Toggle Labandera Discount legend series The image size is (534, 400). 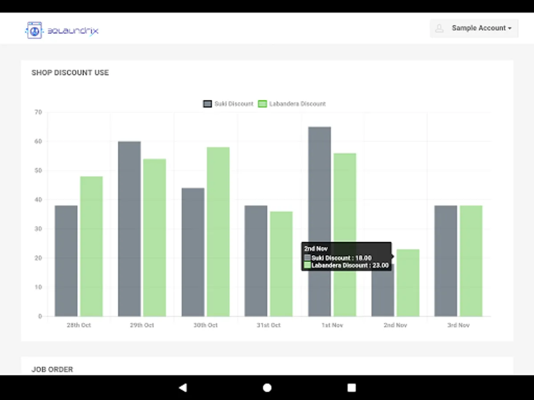pos(292,104)
